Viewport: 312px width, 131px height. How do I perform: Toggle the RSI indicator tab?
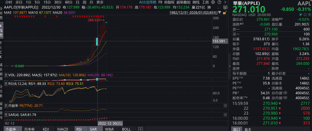[79, 129]
